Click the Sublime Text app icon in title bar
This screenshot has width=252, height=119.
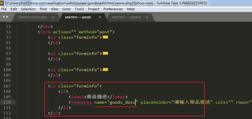2,3
